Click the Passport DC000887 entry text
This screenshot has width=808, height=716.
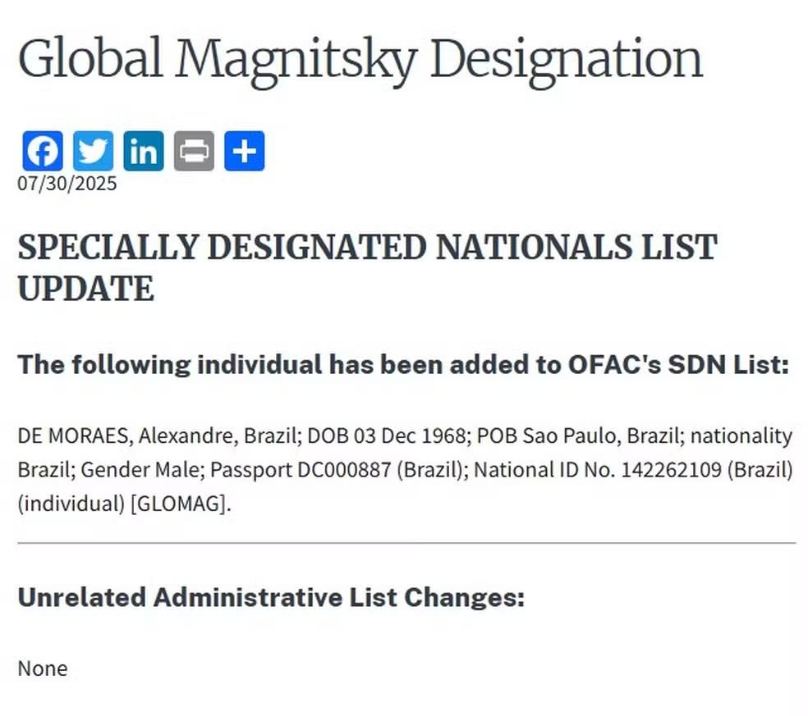[300, 469]
